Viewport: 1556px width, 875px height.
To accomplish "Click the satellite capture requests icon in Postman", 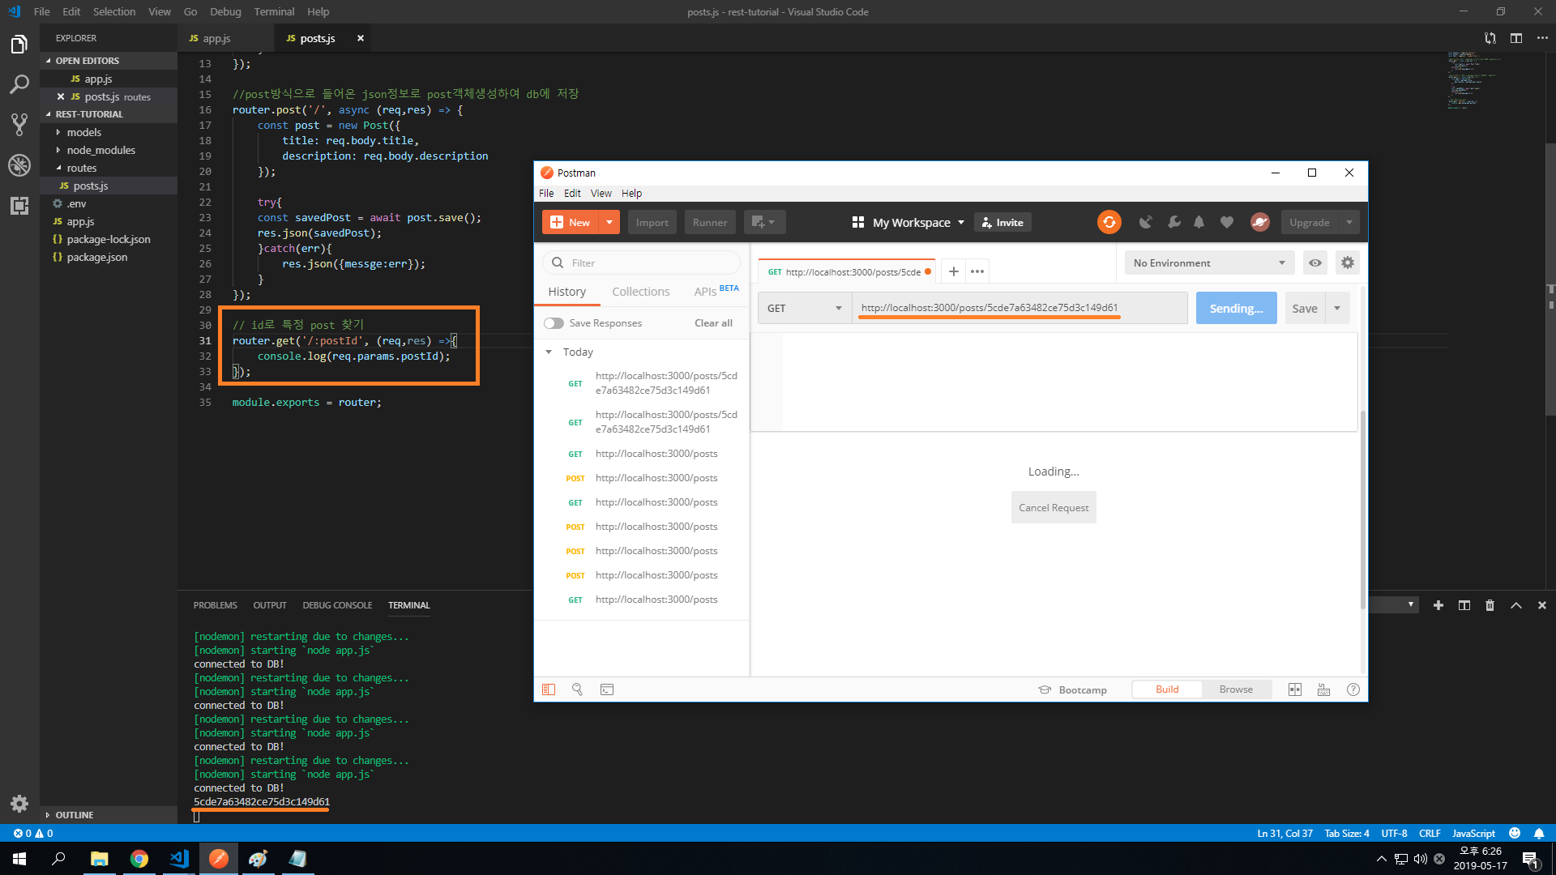I will [1145, 222].
